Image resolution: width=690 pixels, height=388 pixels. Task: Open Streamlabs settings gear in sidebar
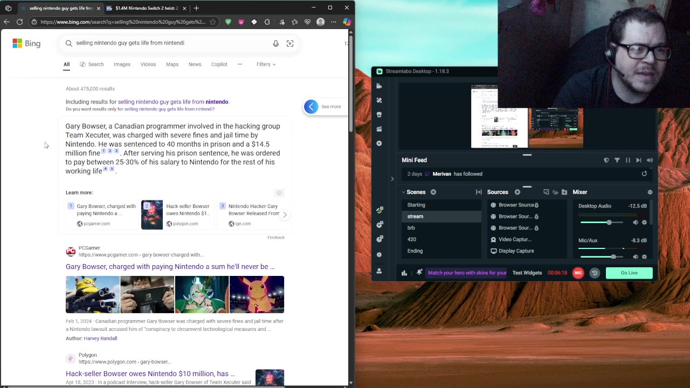379,255
